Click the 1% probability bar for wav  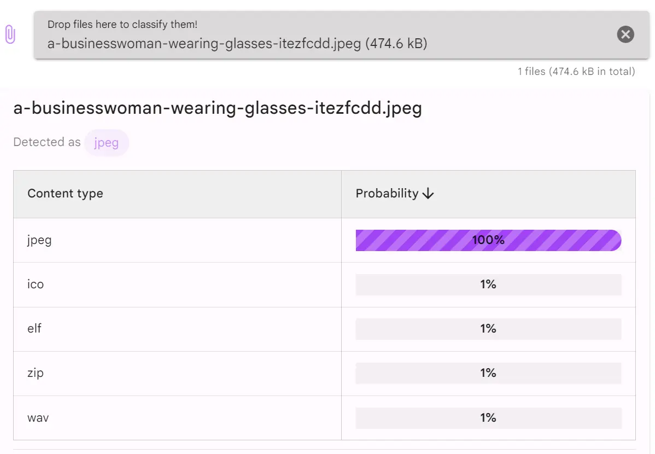488,418
